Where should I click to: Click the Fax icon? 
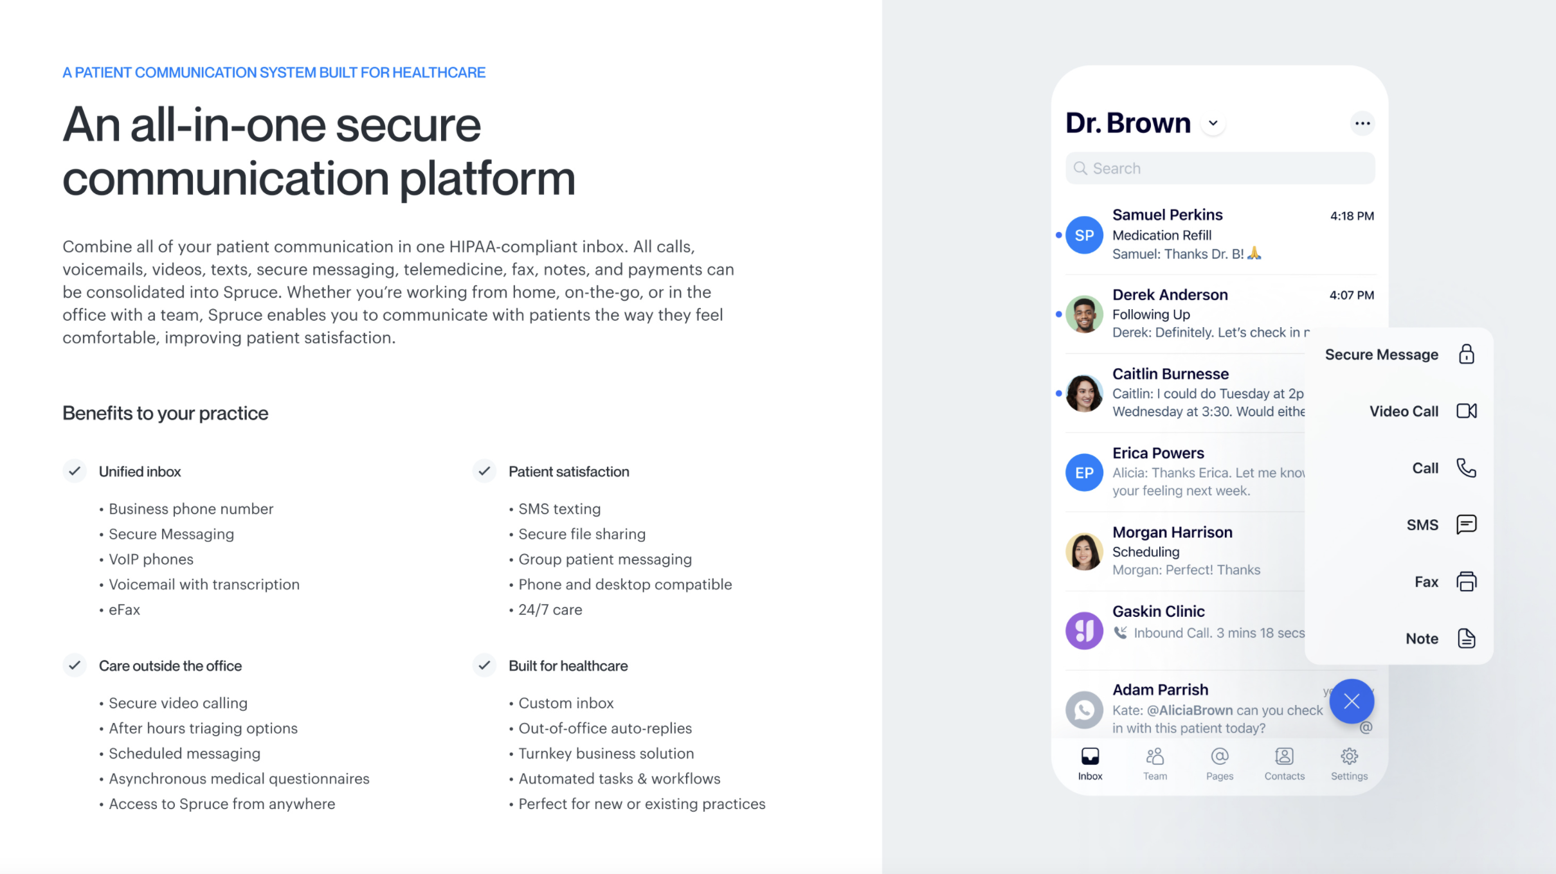(x=1466, y=581)
